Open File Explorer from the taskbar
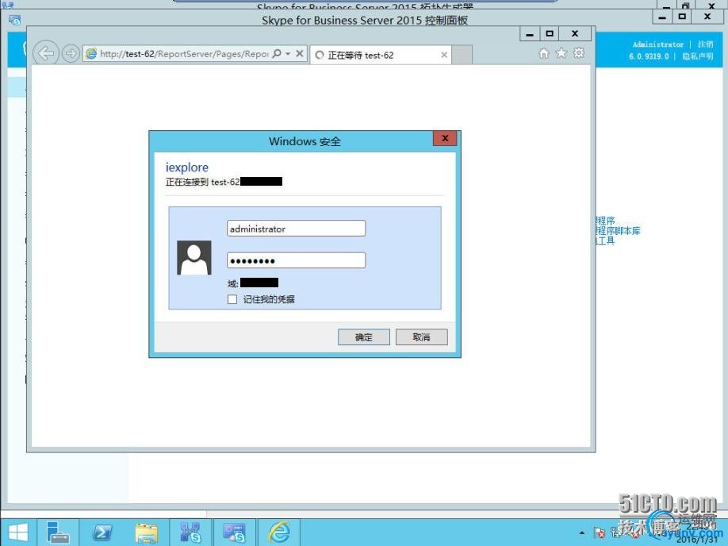 click(146, 532)
